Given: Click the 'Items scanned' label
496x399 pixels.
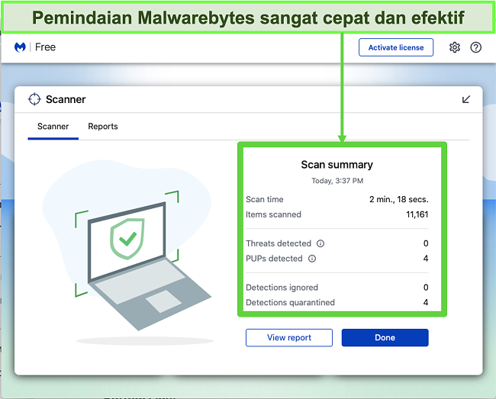Looking at the screenshot, I should tap(273, 214).
